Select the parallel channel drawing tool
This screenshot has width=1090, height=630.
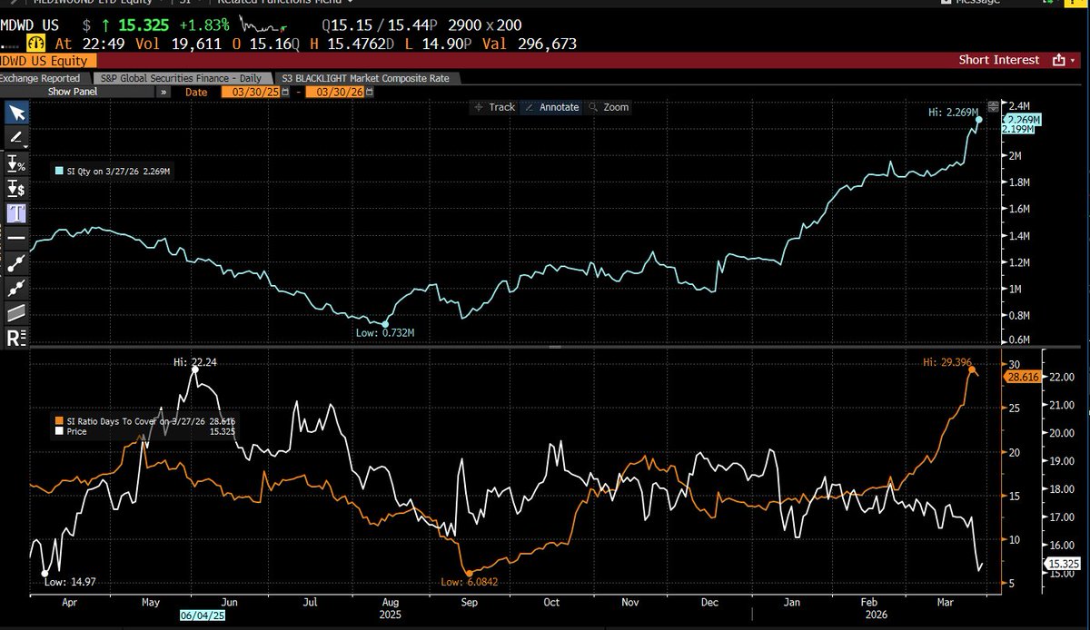click(16, 313)
